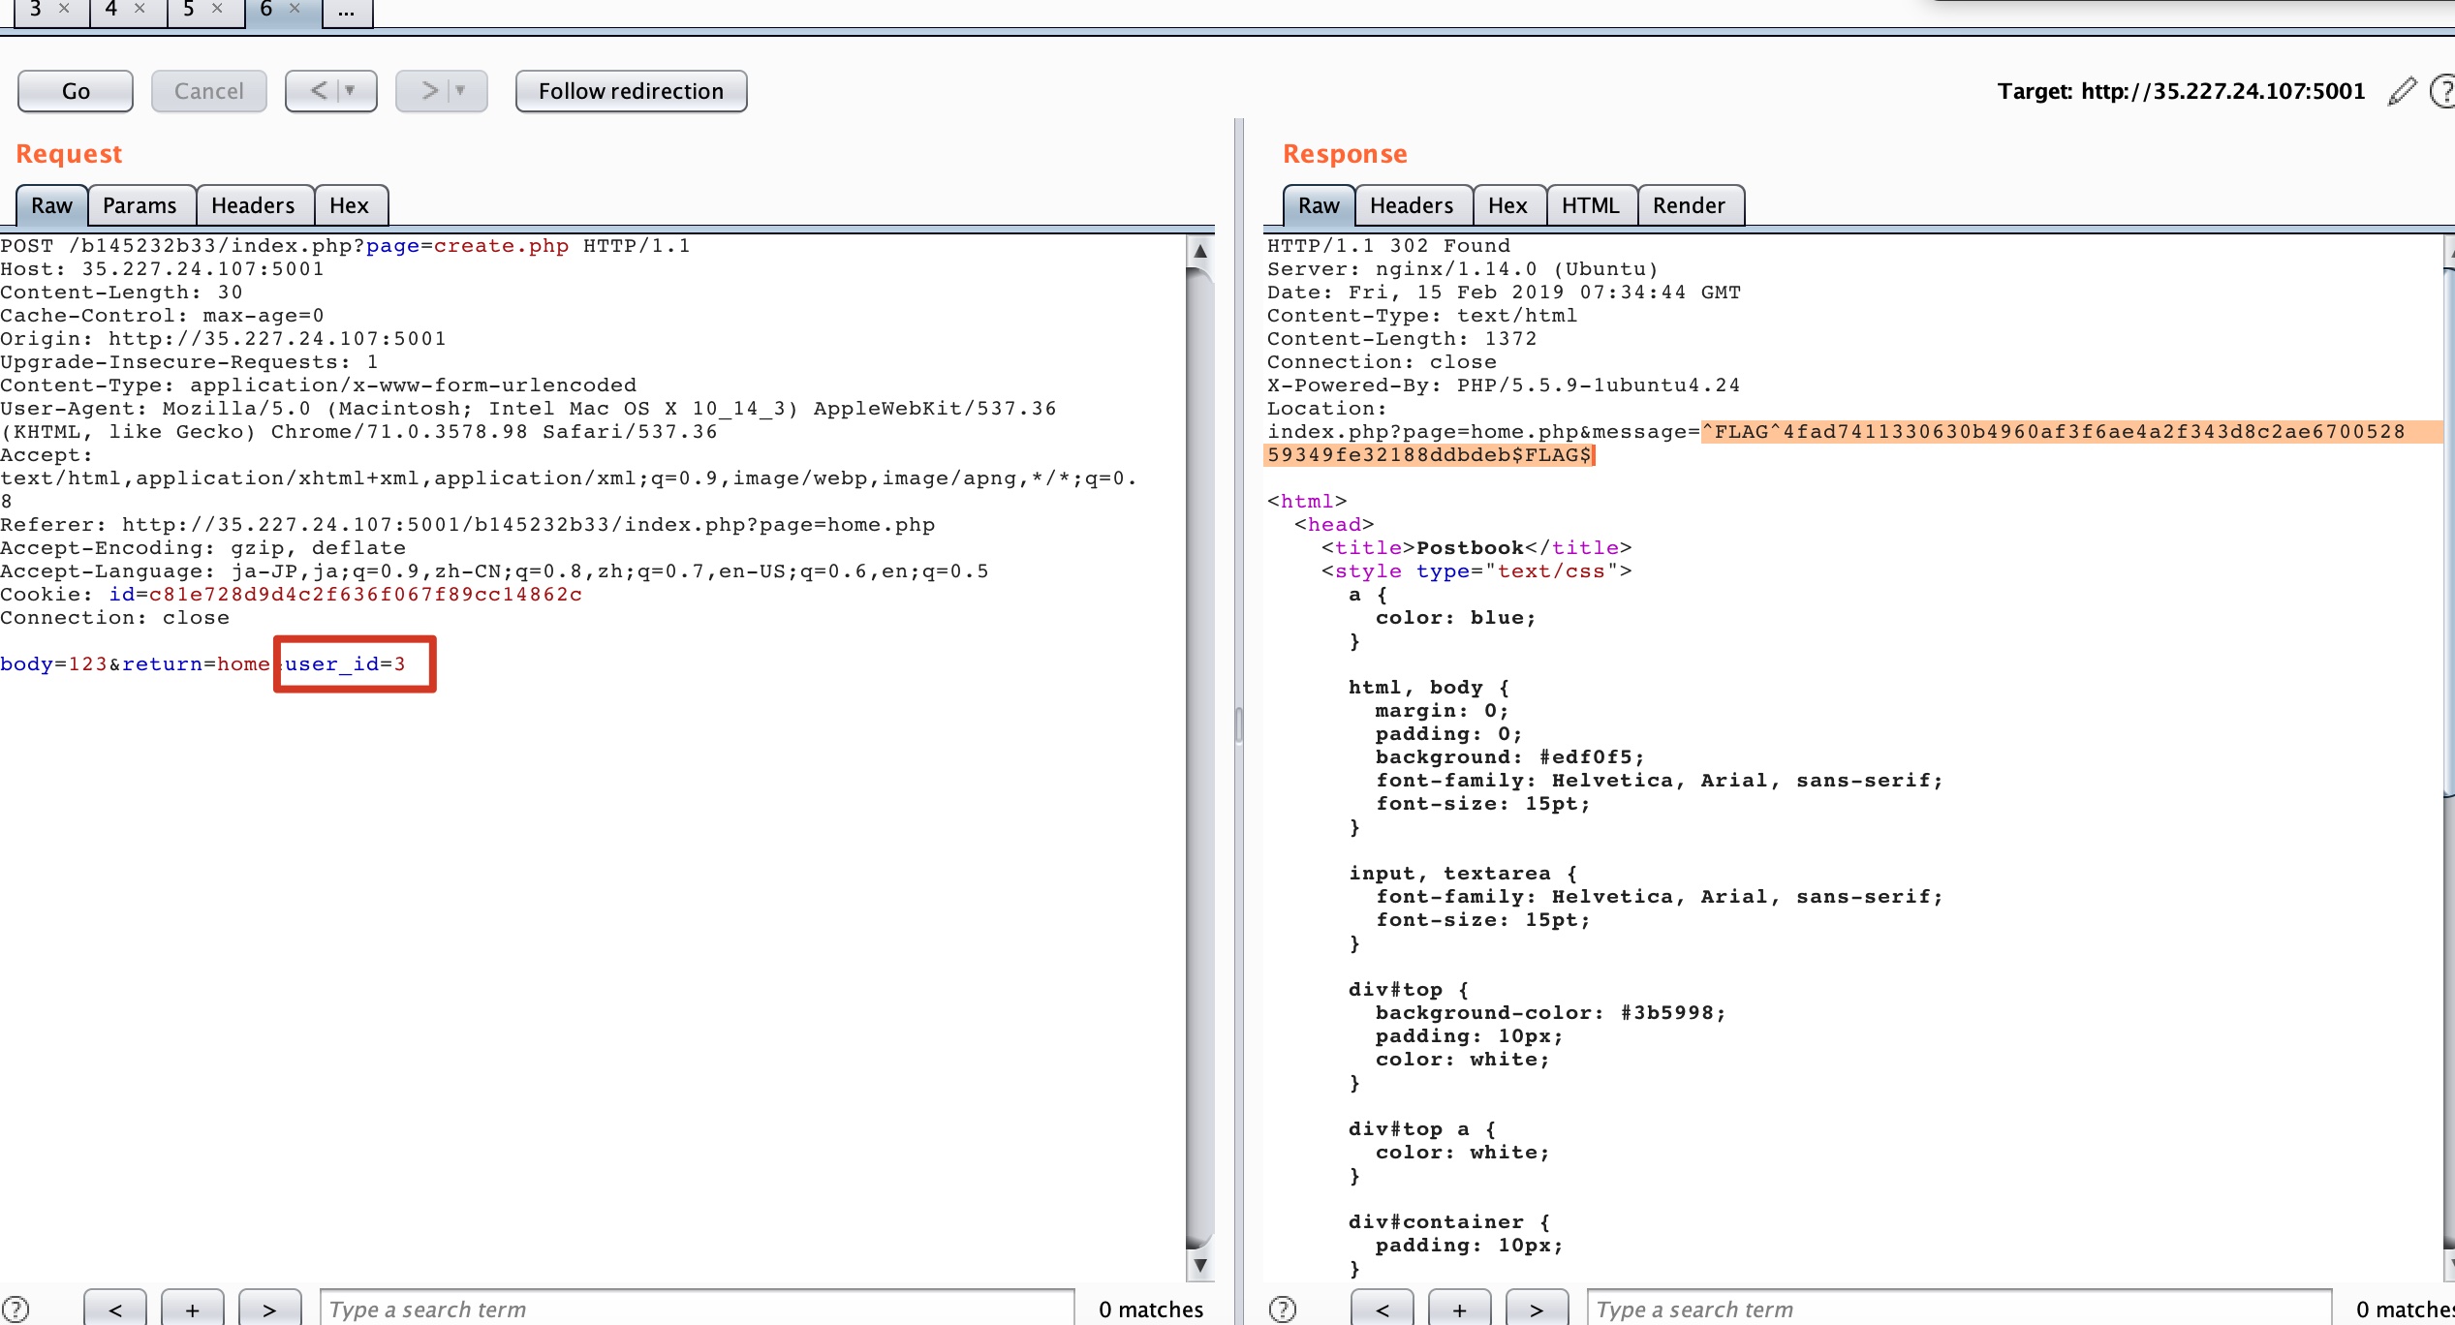Close repeater tab 3 with its x
Image resolution: width=2455 pixels, height=1325 pixels.
(64, 9)
